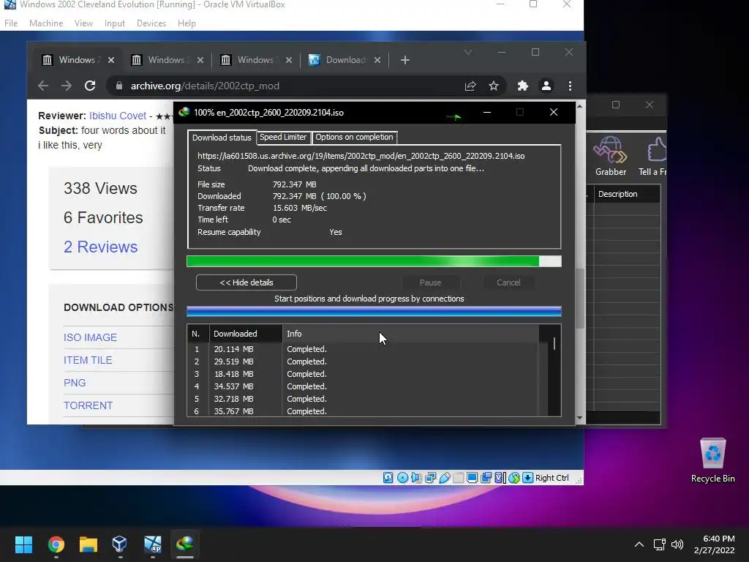Open reviewer Ibishu Covet link

pyautogui.click(x=118, y=116)
